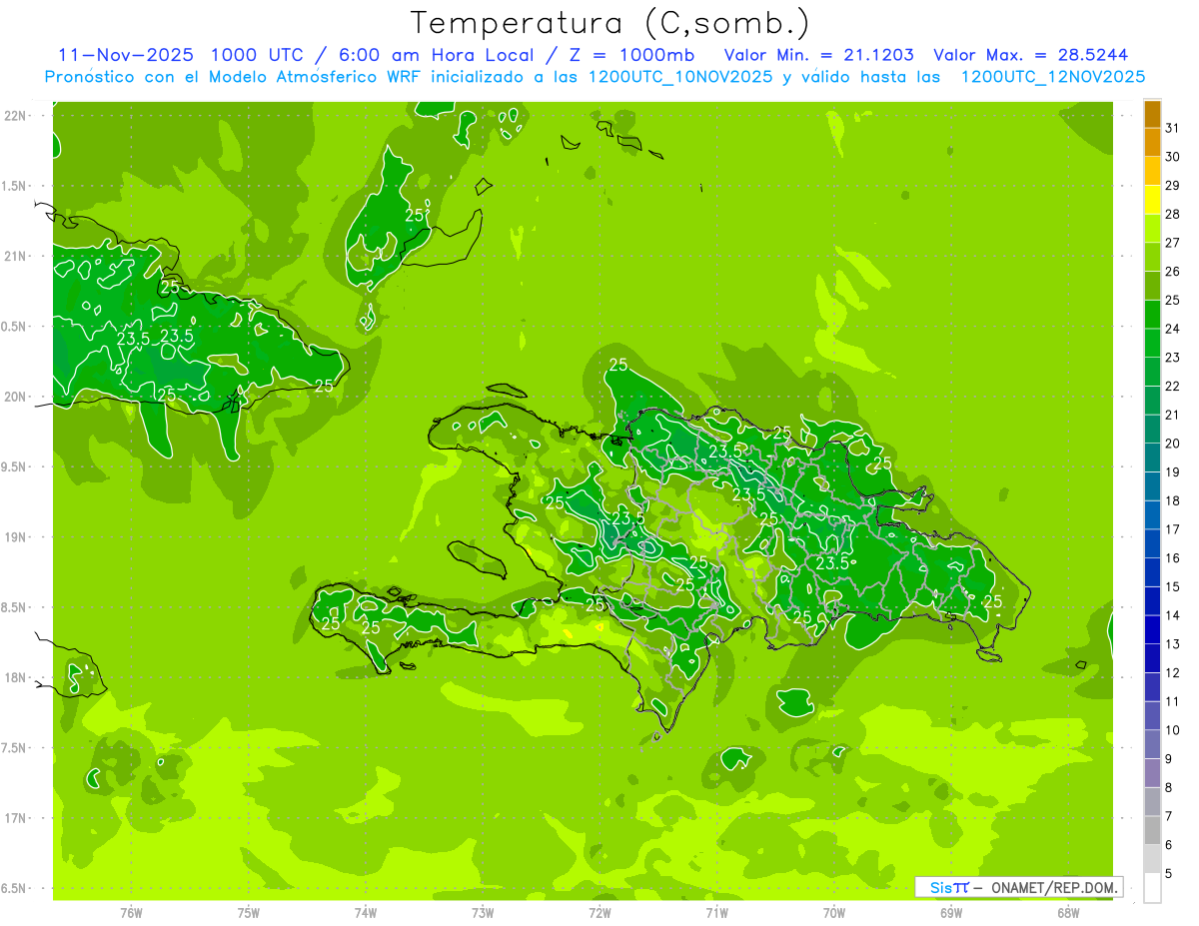Click the color scale's '30' label
1199x926 pixels.
click(x=1173, y=157)
